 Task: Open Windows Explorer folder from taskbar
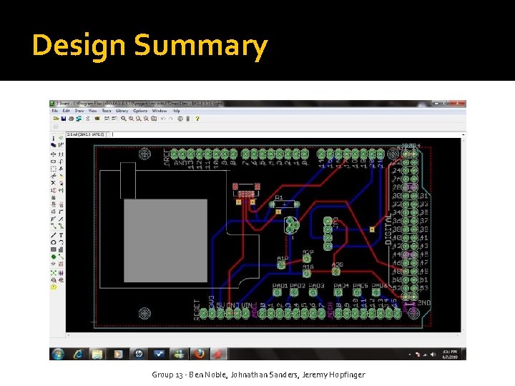coord(97,354)
